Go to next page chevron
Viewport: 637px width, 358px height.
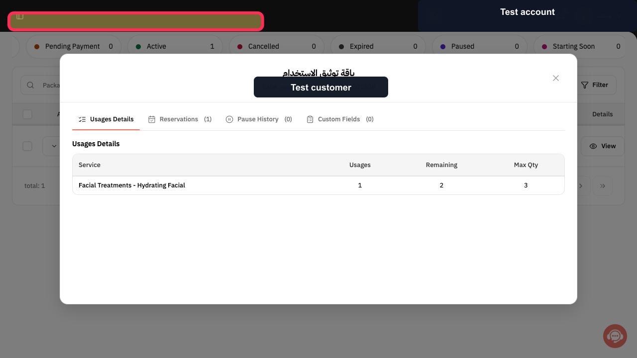coord(581,186)
